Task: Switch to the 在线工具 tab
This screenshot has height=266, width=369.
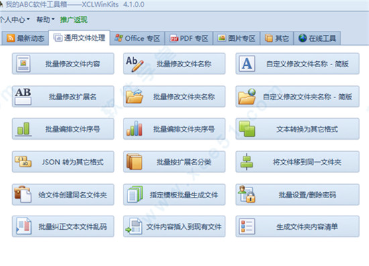Action: click(x=317, y=38)
